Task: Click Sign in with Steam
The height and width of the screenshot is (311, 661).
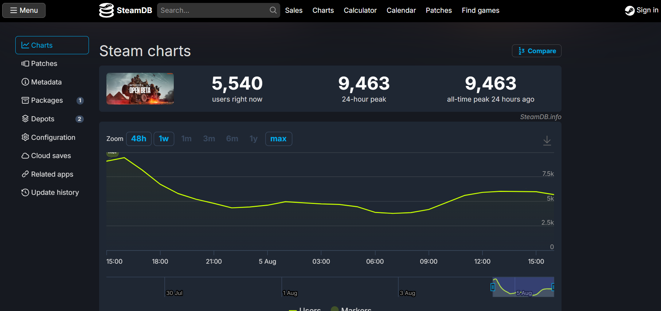Action: click(642, 10)
